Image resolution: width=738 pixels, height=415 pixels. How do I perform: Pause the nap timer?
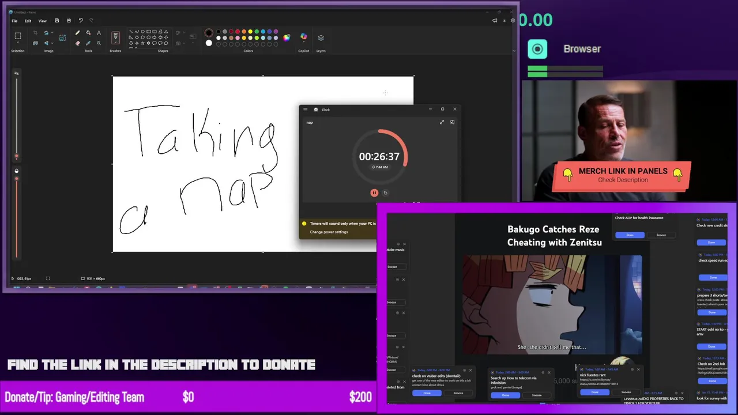point(374,193)
